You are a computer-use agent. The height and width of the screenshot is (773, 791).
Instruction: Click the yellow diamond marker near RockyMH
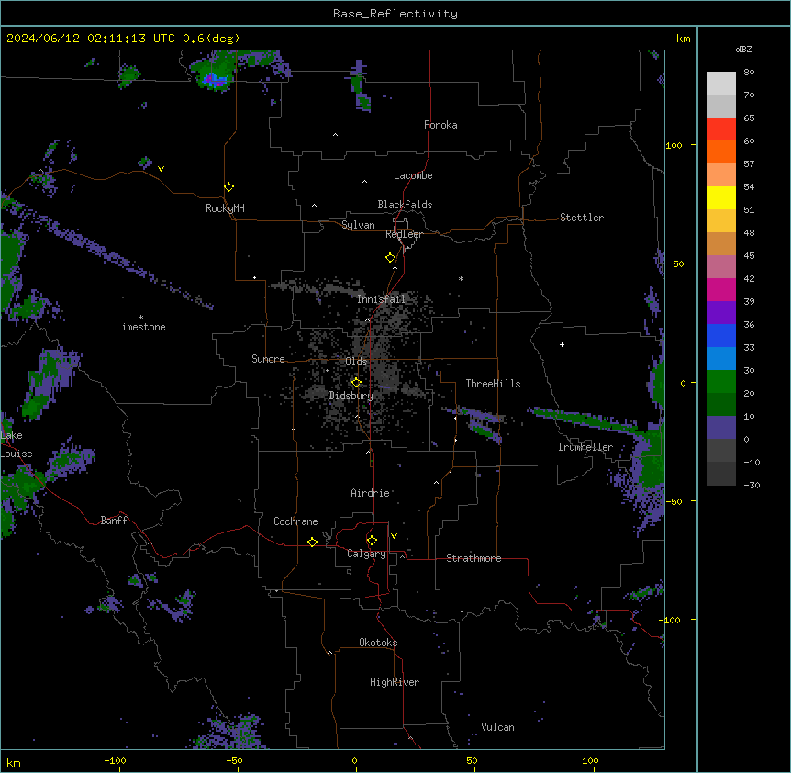click(x=229, y=187)
